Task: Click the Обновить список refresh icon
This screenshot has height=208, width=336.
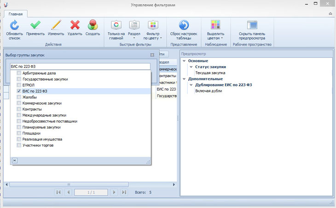Action: pos(14,25)
